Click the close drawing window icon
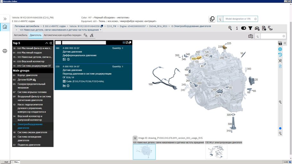Image resolution: width=292 pixels, height=164 pixels. (280, 43)
